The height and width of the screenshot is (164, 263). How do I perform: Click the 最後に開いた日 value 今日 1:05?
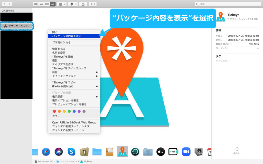253,44
